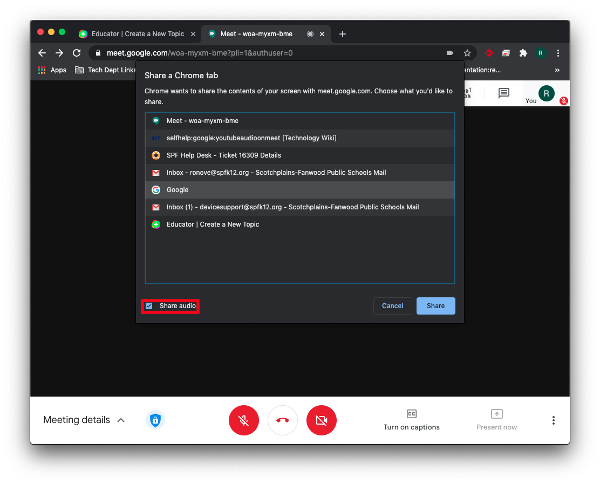Viewport: 600px width, 484px height.
Task: Uncheck the Share audio checkbox
Action: (149, 306)
